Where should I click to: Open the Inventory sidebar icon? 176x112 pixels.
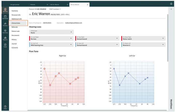pos(5,31)
